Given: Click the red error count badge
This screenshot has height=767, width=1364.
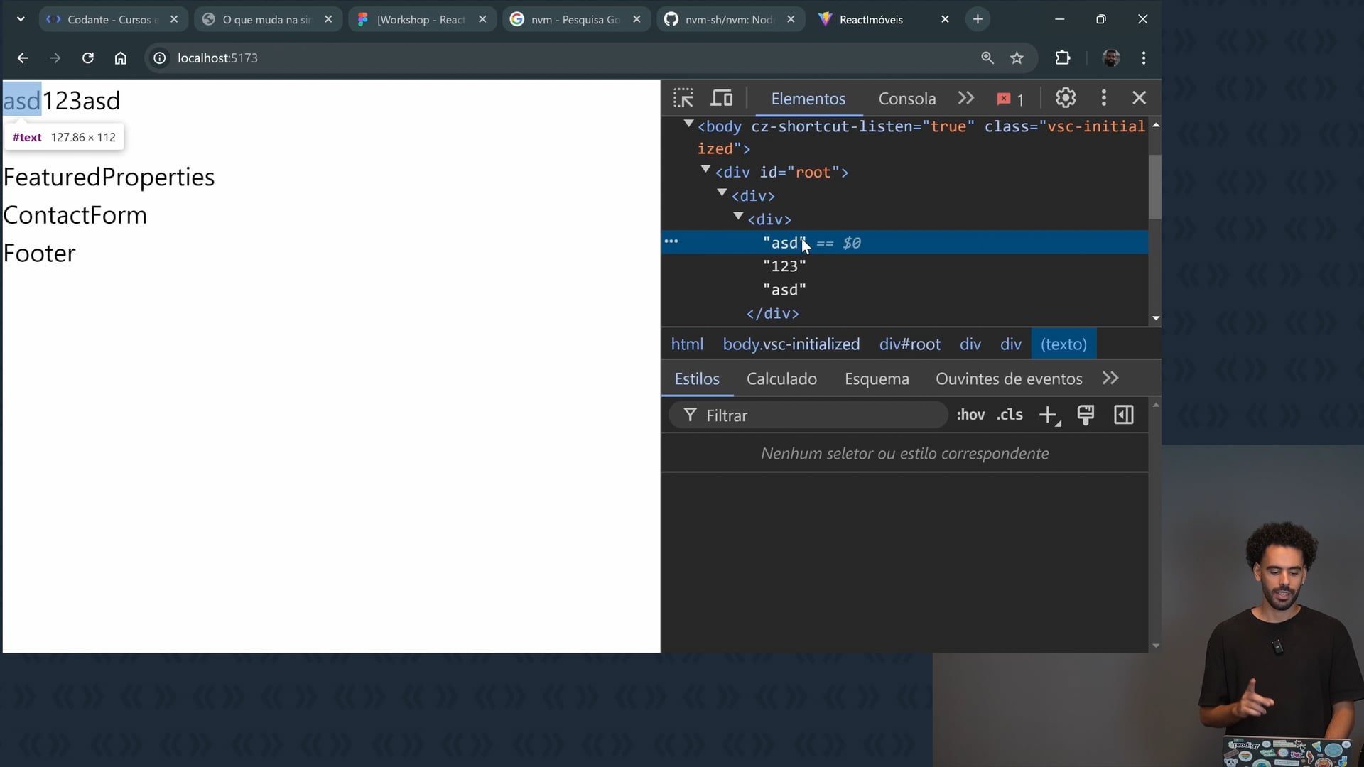Looking at the screenshot, I should (x=1010, y=99).
